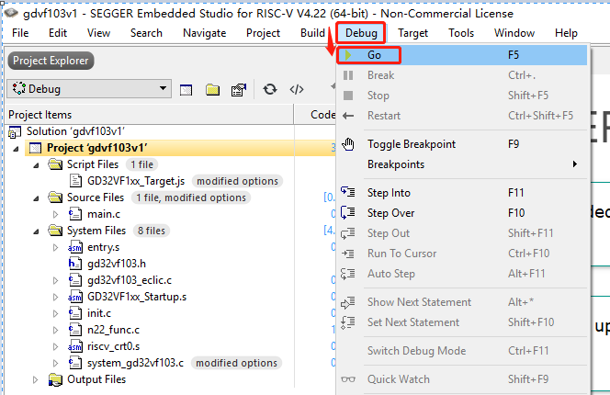Click the Solution 'gdvf103v1' icon

click(x=15, y=132)
